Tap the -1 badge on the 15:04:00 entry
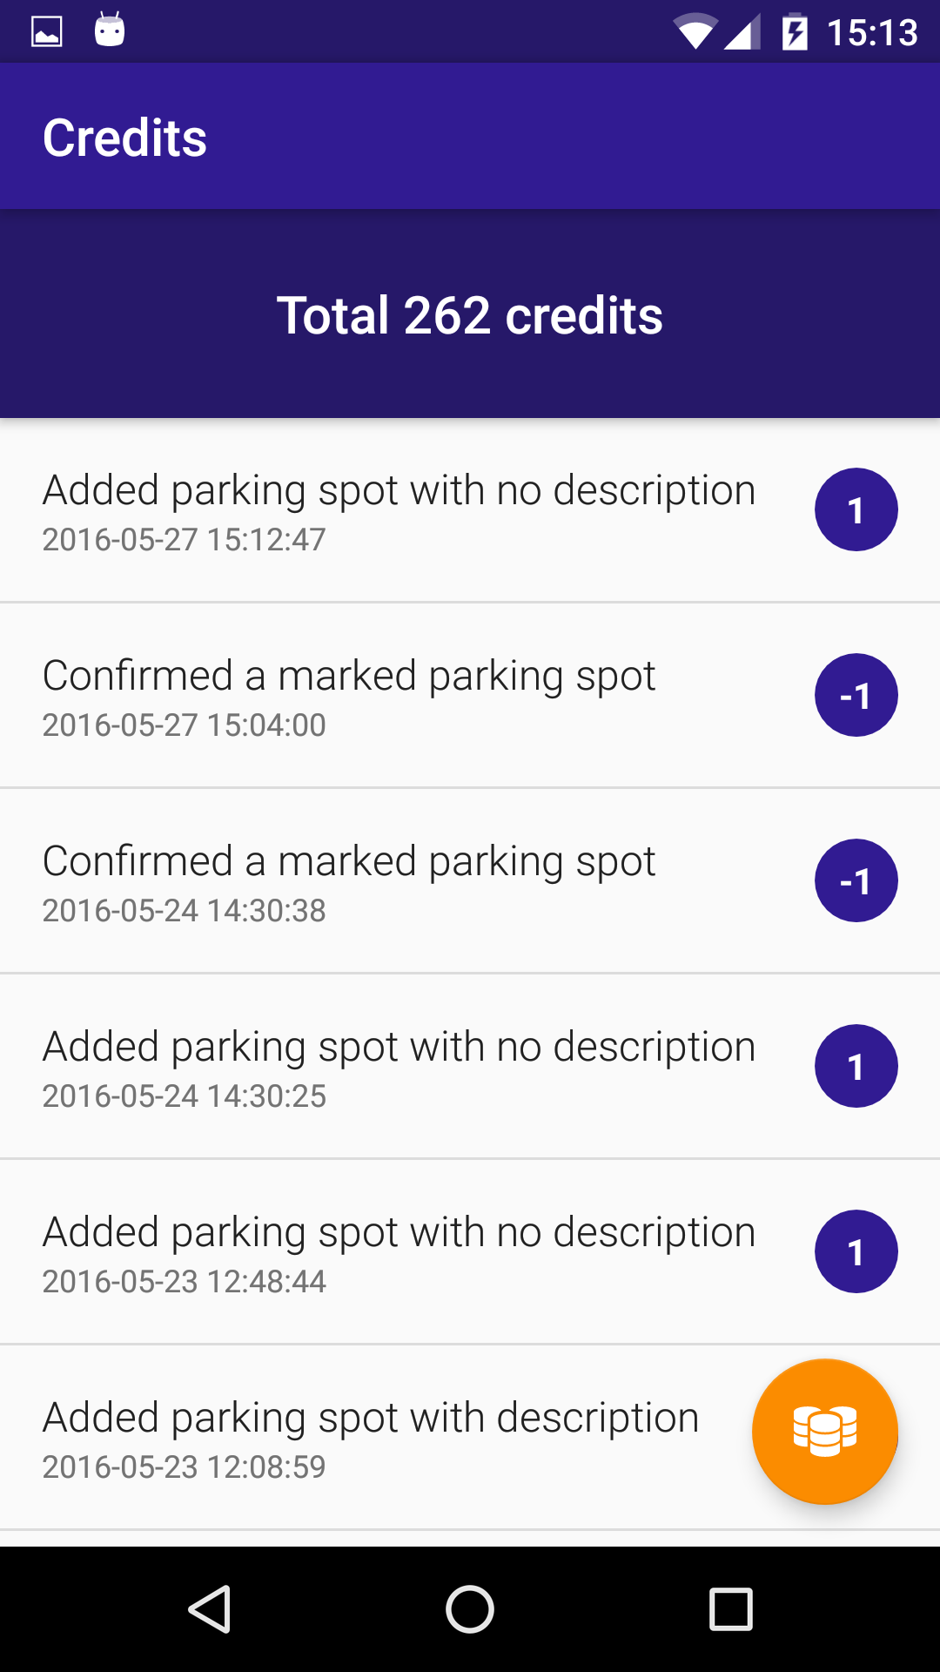Viewport: 940px width, 1672px height. coord(856,695)
